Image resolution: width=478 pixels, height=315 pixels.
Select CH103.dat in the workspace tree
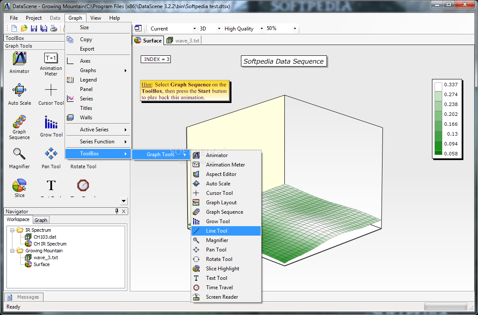click(45, 237)
